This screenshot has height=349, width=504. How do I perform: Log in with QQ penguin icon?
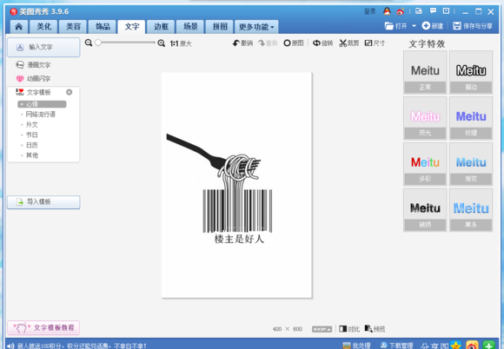click(387, 11)
